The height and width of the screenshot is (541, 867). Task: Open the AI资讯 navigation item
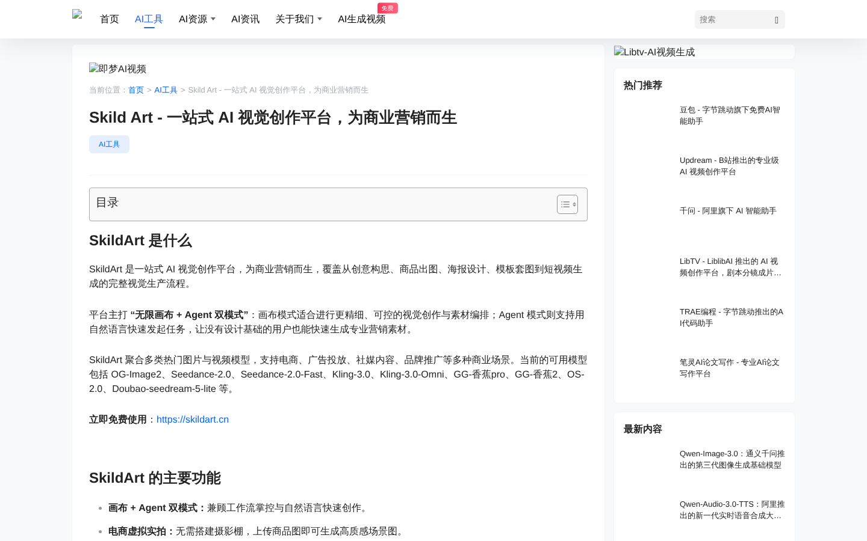pos(245,19)
